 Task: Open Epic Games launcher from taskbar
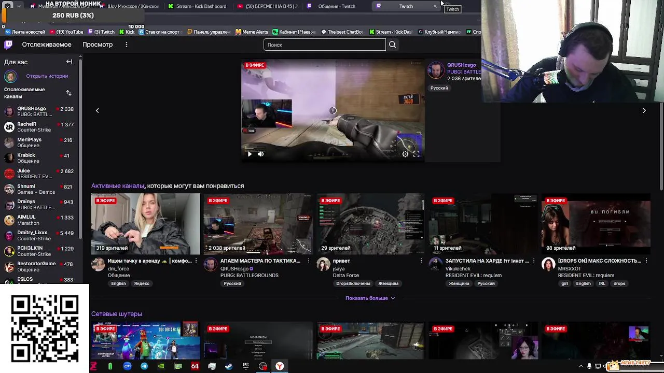(246, 366)
